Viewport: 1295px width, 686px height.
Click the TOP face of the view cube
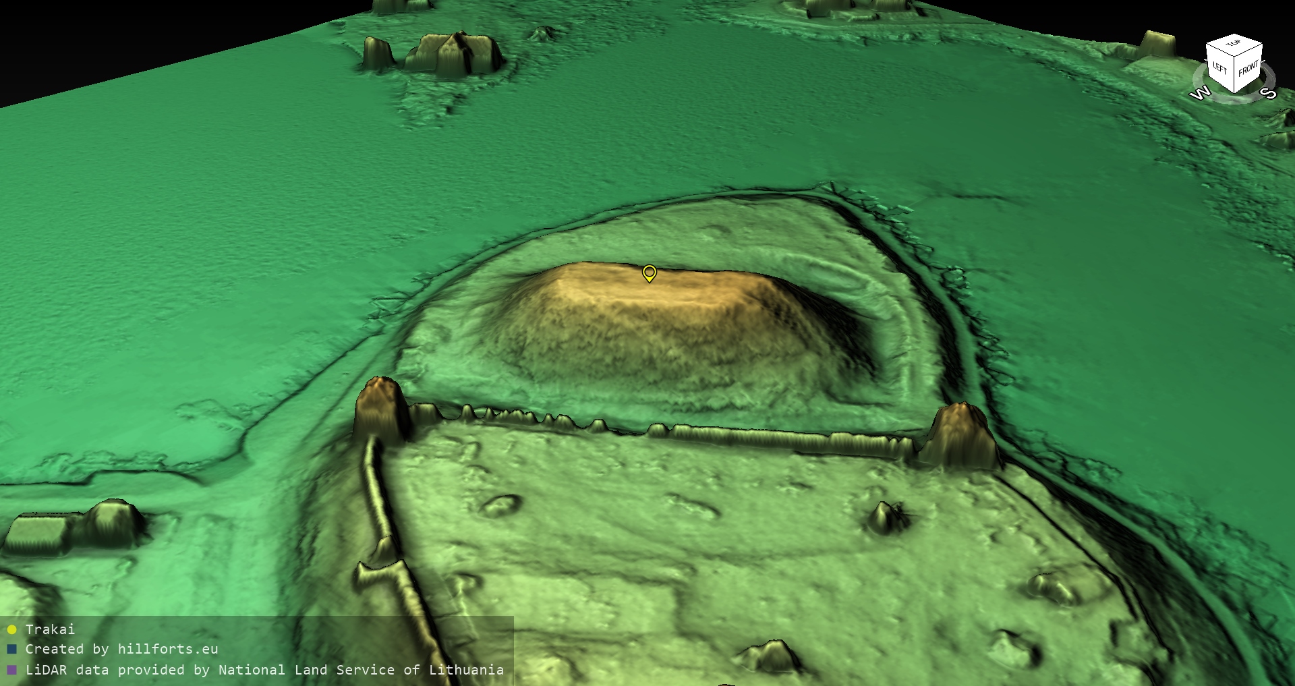(1234, 44)
